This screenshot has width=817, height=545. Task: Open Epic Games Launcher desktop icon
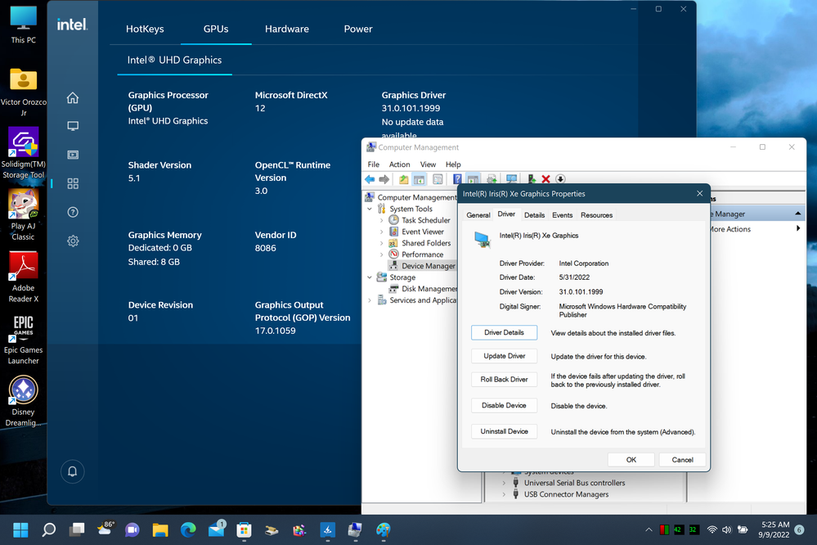pyautogui.click(x=24, y=339)
